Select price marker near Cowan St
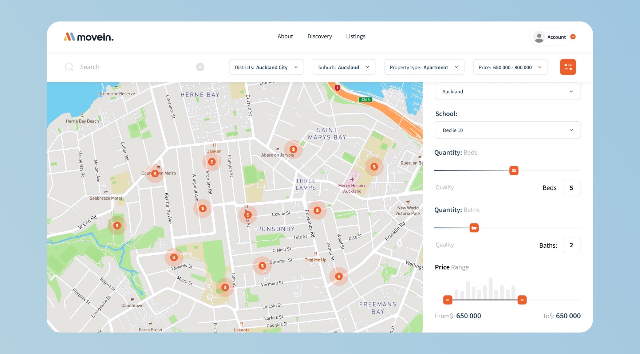Image resolution: width=640 pixels, height=354 pixels. point(317,211)
